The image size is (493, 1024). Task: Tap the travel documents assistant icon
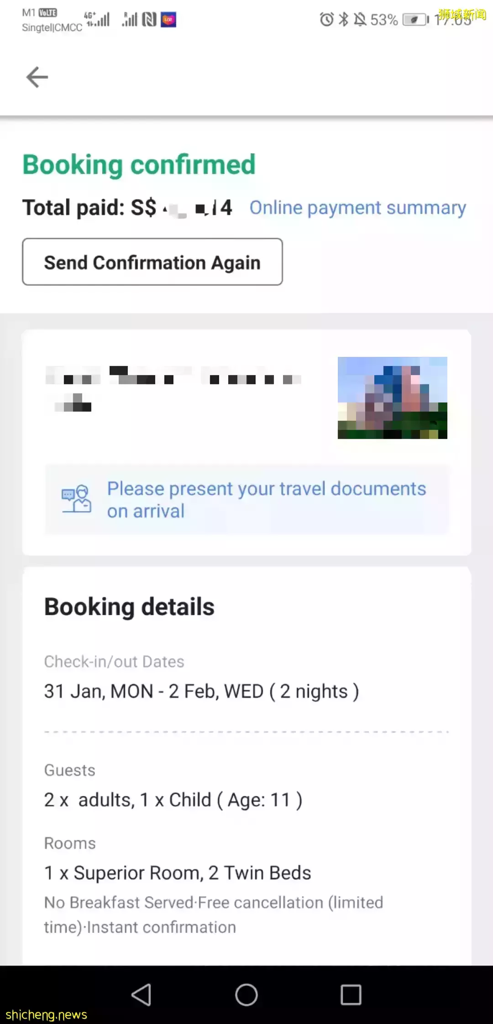pyautogui.click(x=76, y=499)
